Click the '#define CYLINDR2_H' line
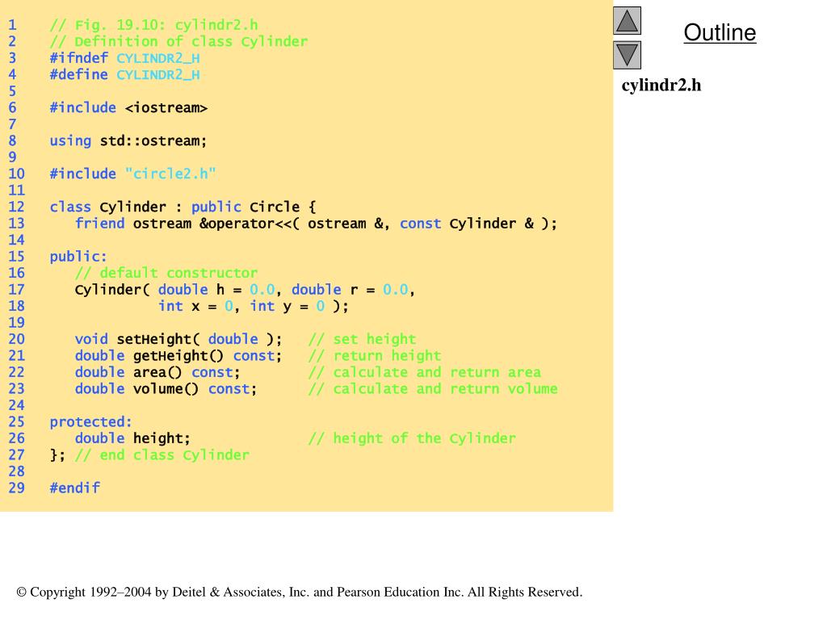This screenshot has height=620, width=827. click(x=124, y=75)
